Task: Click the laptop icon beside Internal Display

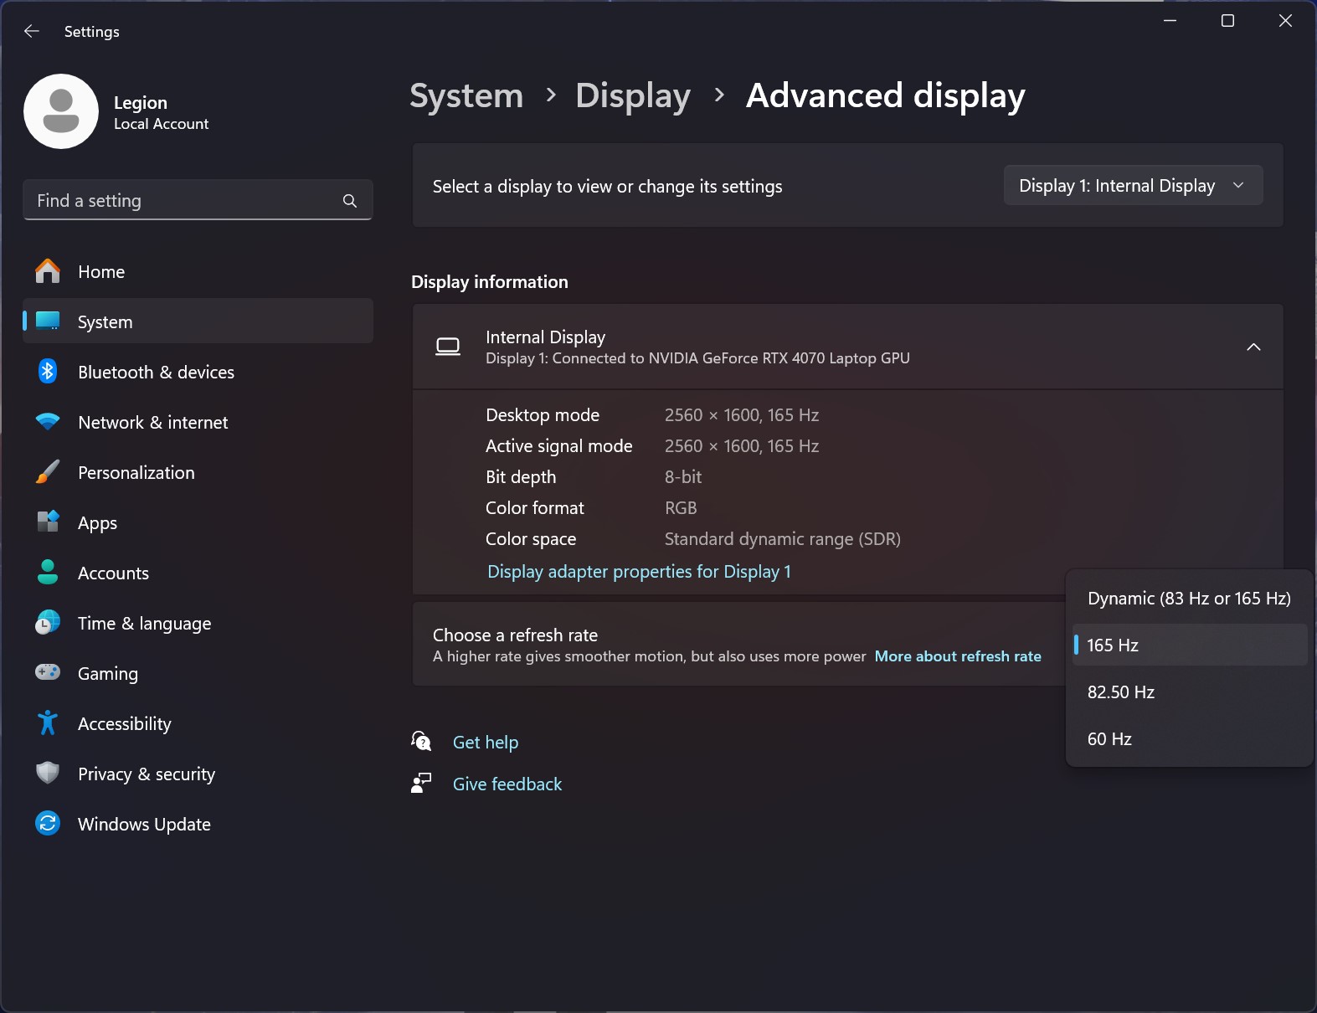Action: click(x=448, y=347)
